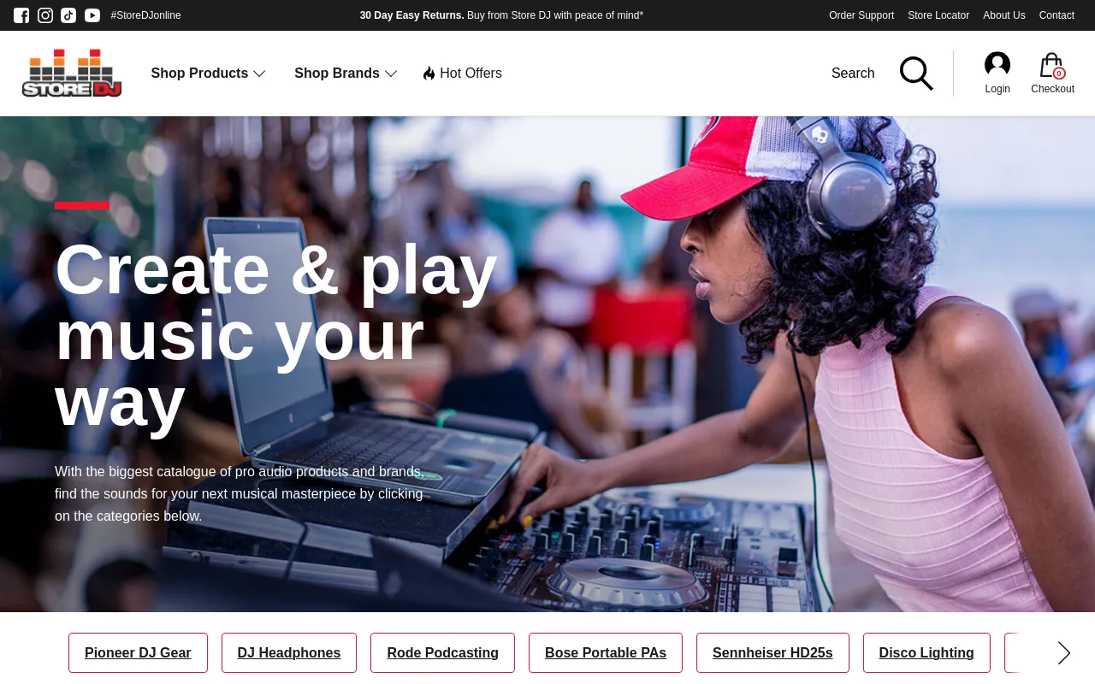The image size is (1095, 684).
Task: Open the Store DJ Facebook page icon
Action: click(x=21, y=15)
